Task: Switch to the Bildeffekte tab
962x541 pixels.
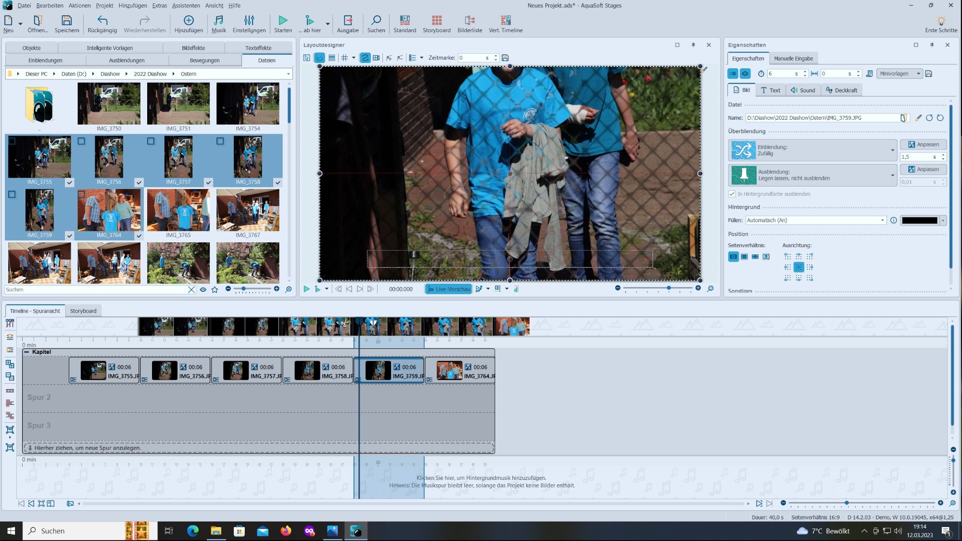Action: pos(193,48)
